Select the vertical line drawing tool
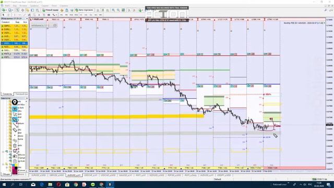Viewport: 334px width, 188px height. tap(15, 15)
